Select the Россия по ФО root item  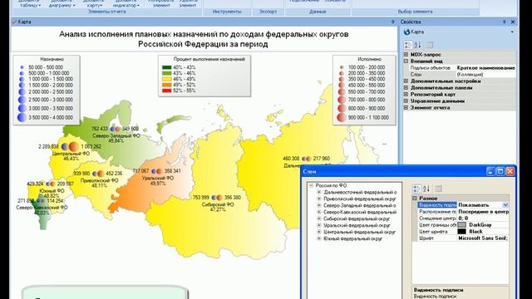[x=331, y=185]
